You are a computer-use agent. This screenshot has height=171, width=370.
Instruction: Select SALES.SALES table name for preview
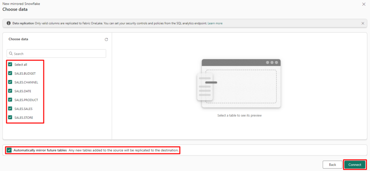tap(23, 109)
